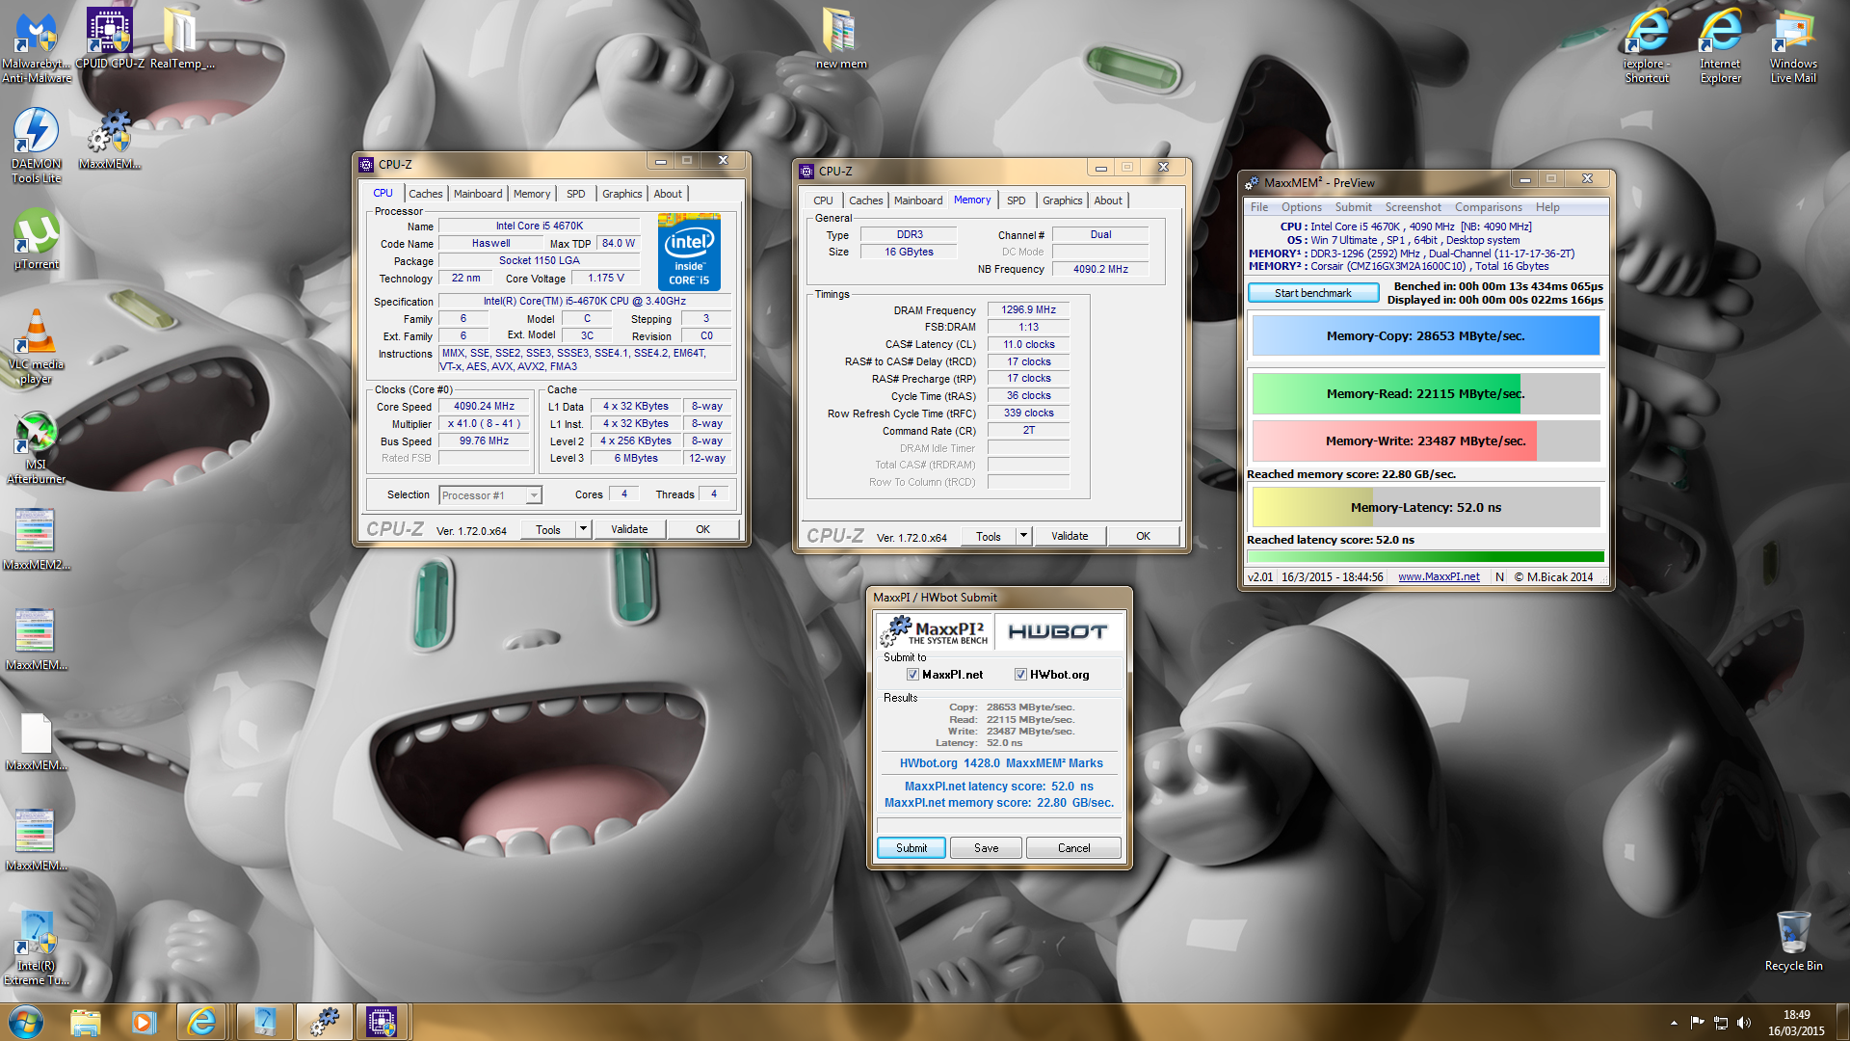
Task: Click the Memory-Latency result bar
Action: coord(1425,508)
